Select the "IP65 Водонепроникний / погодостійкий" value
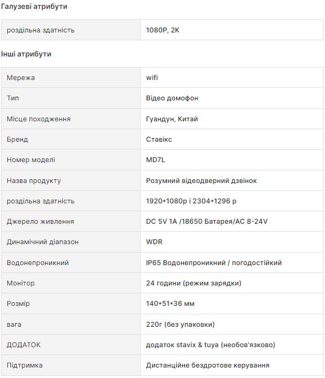This screenshot has height=378, width=325. pyautogui.click(x=214, y=263)
